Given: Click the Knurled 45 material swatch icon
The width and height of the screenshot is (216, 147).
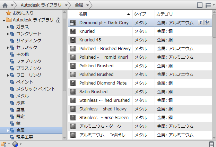Looking at the screenshot, I should click(73, 40).
